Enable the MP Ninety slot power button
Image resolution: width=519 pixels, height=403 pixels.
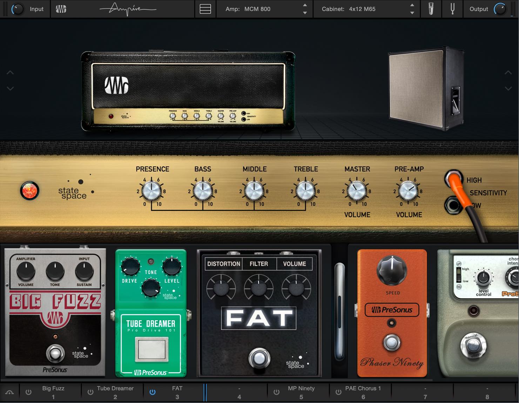(x=276, y=392)
